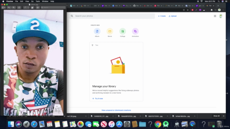Open the Window menu
The height and width of the screenshot is (129, 230).
(45, 1)
